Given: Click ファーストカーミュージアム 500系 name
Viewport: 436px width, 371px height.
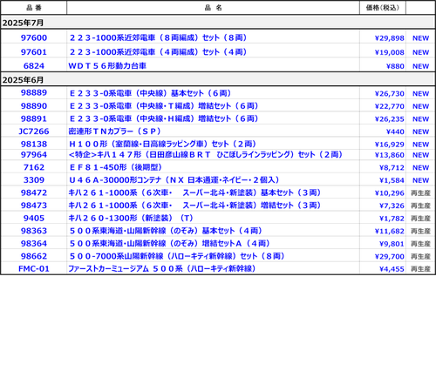Looking at the screenshot, I should pyautogui.click(x=162, y=269).
